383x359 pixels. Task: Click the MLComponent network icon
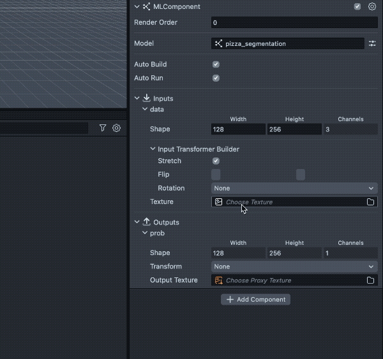pyautogui.click(x=146, y=6)
